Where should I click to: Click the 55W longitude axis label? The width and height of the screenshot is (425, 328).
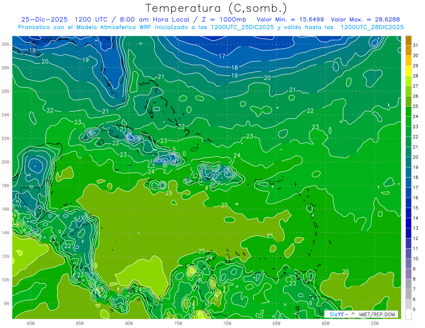click(375, 323)
